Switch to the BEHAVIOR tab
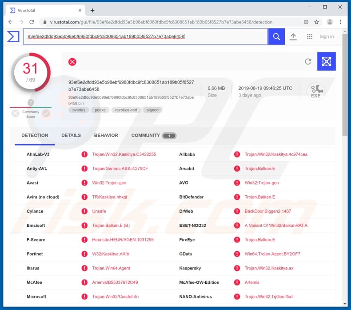This screenshot has height=310, width=351. pos(106,135)
